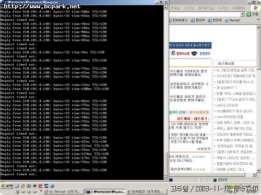The image size is (261, 195).
Task: Click the Windows flag logo in browser
Action: pyautogui.click(x=255, y=8)
